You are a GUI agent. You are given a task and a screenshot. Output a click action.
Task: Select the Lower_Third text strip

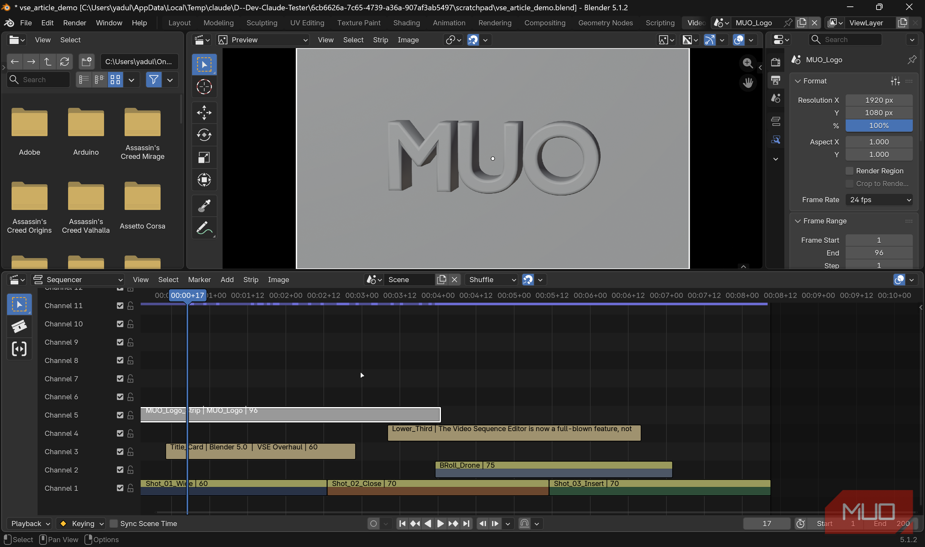pyautogui.click(x=514, y=433)
